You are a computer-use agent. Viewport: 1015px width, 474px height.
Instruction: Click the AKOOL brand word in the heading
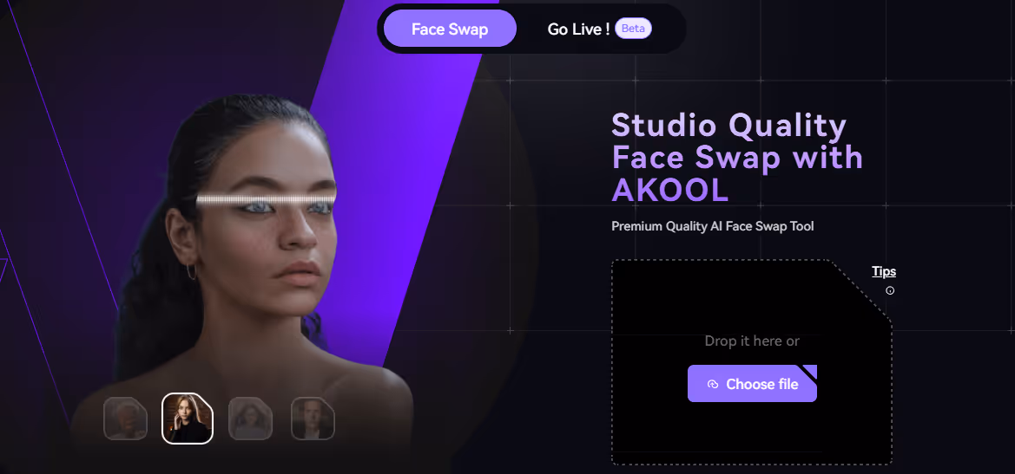tap(670, 189)
